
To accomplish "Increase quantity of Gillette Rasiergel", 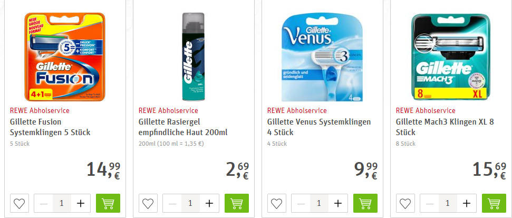I will pyautogui.click(x=209, y=203).
